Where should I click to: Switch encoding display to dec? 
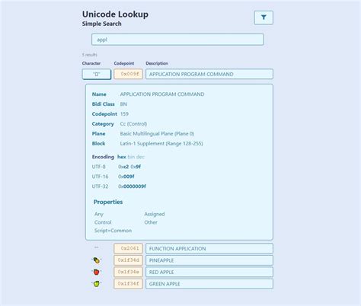140,157
